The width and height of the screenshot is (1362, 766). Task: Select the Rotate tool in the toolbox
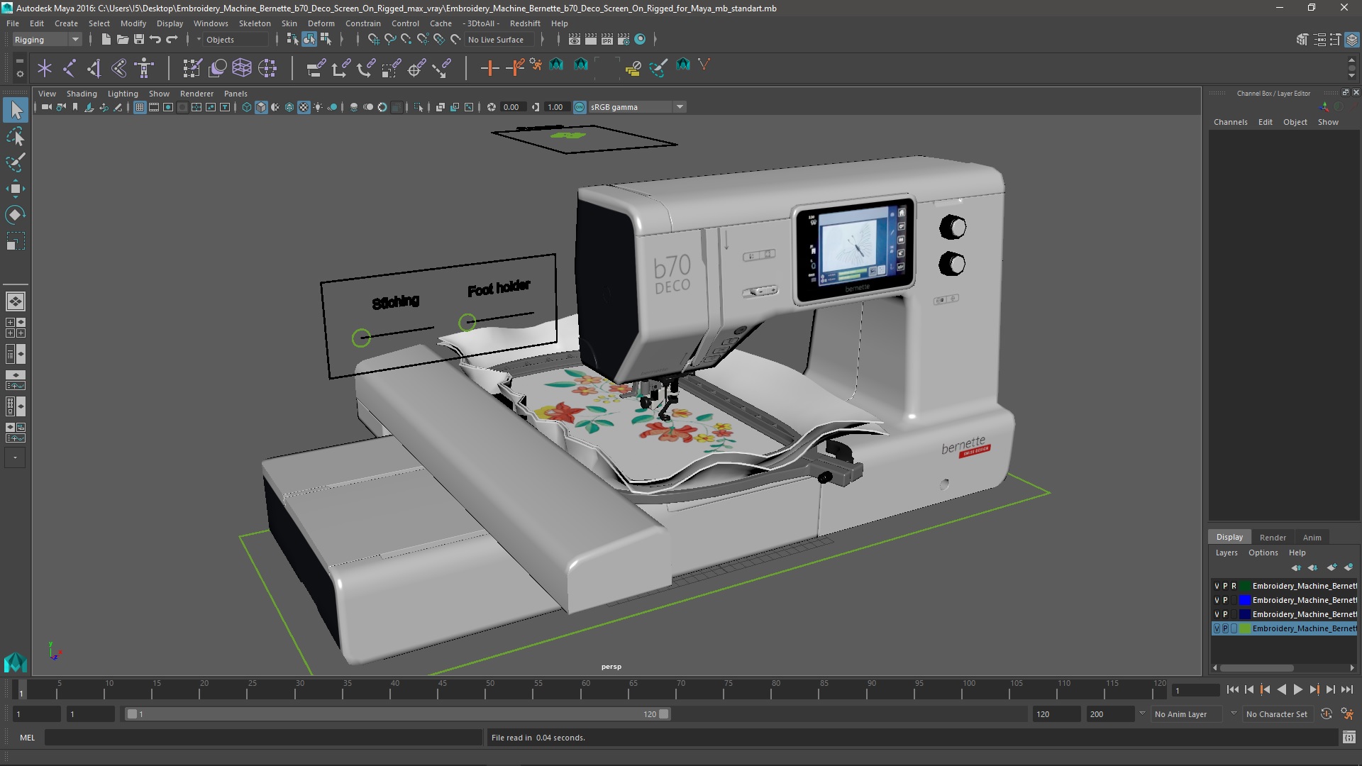[x=16, y=215]
